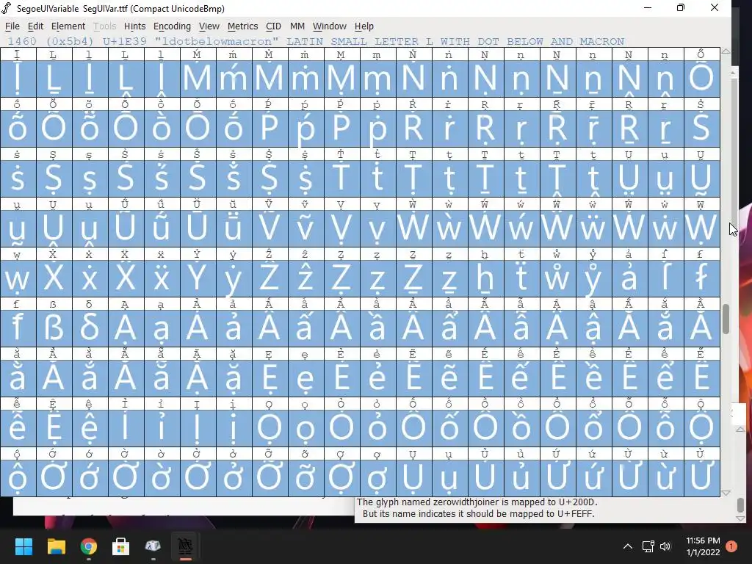Viewport: 752px width, 564px height.
Task: Select the capital Z with circumflex glyph
Action: [269, 278]
